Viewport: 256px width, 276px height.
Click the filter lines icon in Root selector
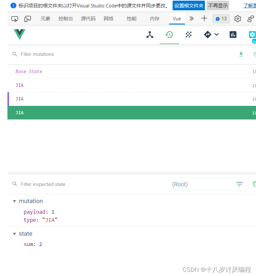pyautogui.click(x=240, y=184)
